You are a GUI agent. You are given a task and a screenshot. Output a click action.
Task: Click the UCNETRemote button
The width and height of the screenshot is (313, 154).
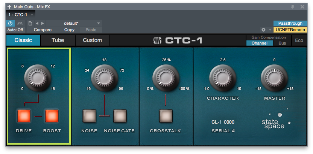(x=290, y=30)
